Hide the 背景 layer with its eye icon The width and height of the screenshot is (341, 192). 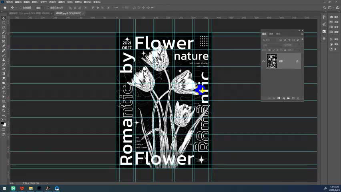click(263, 61)
